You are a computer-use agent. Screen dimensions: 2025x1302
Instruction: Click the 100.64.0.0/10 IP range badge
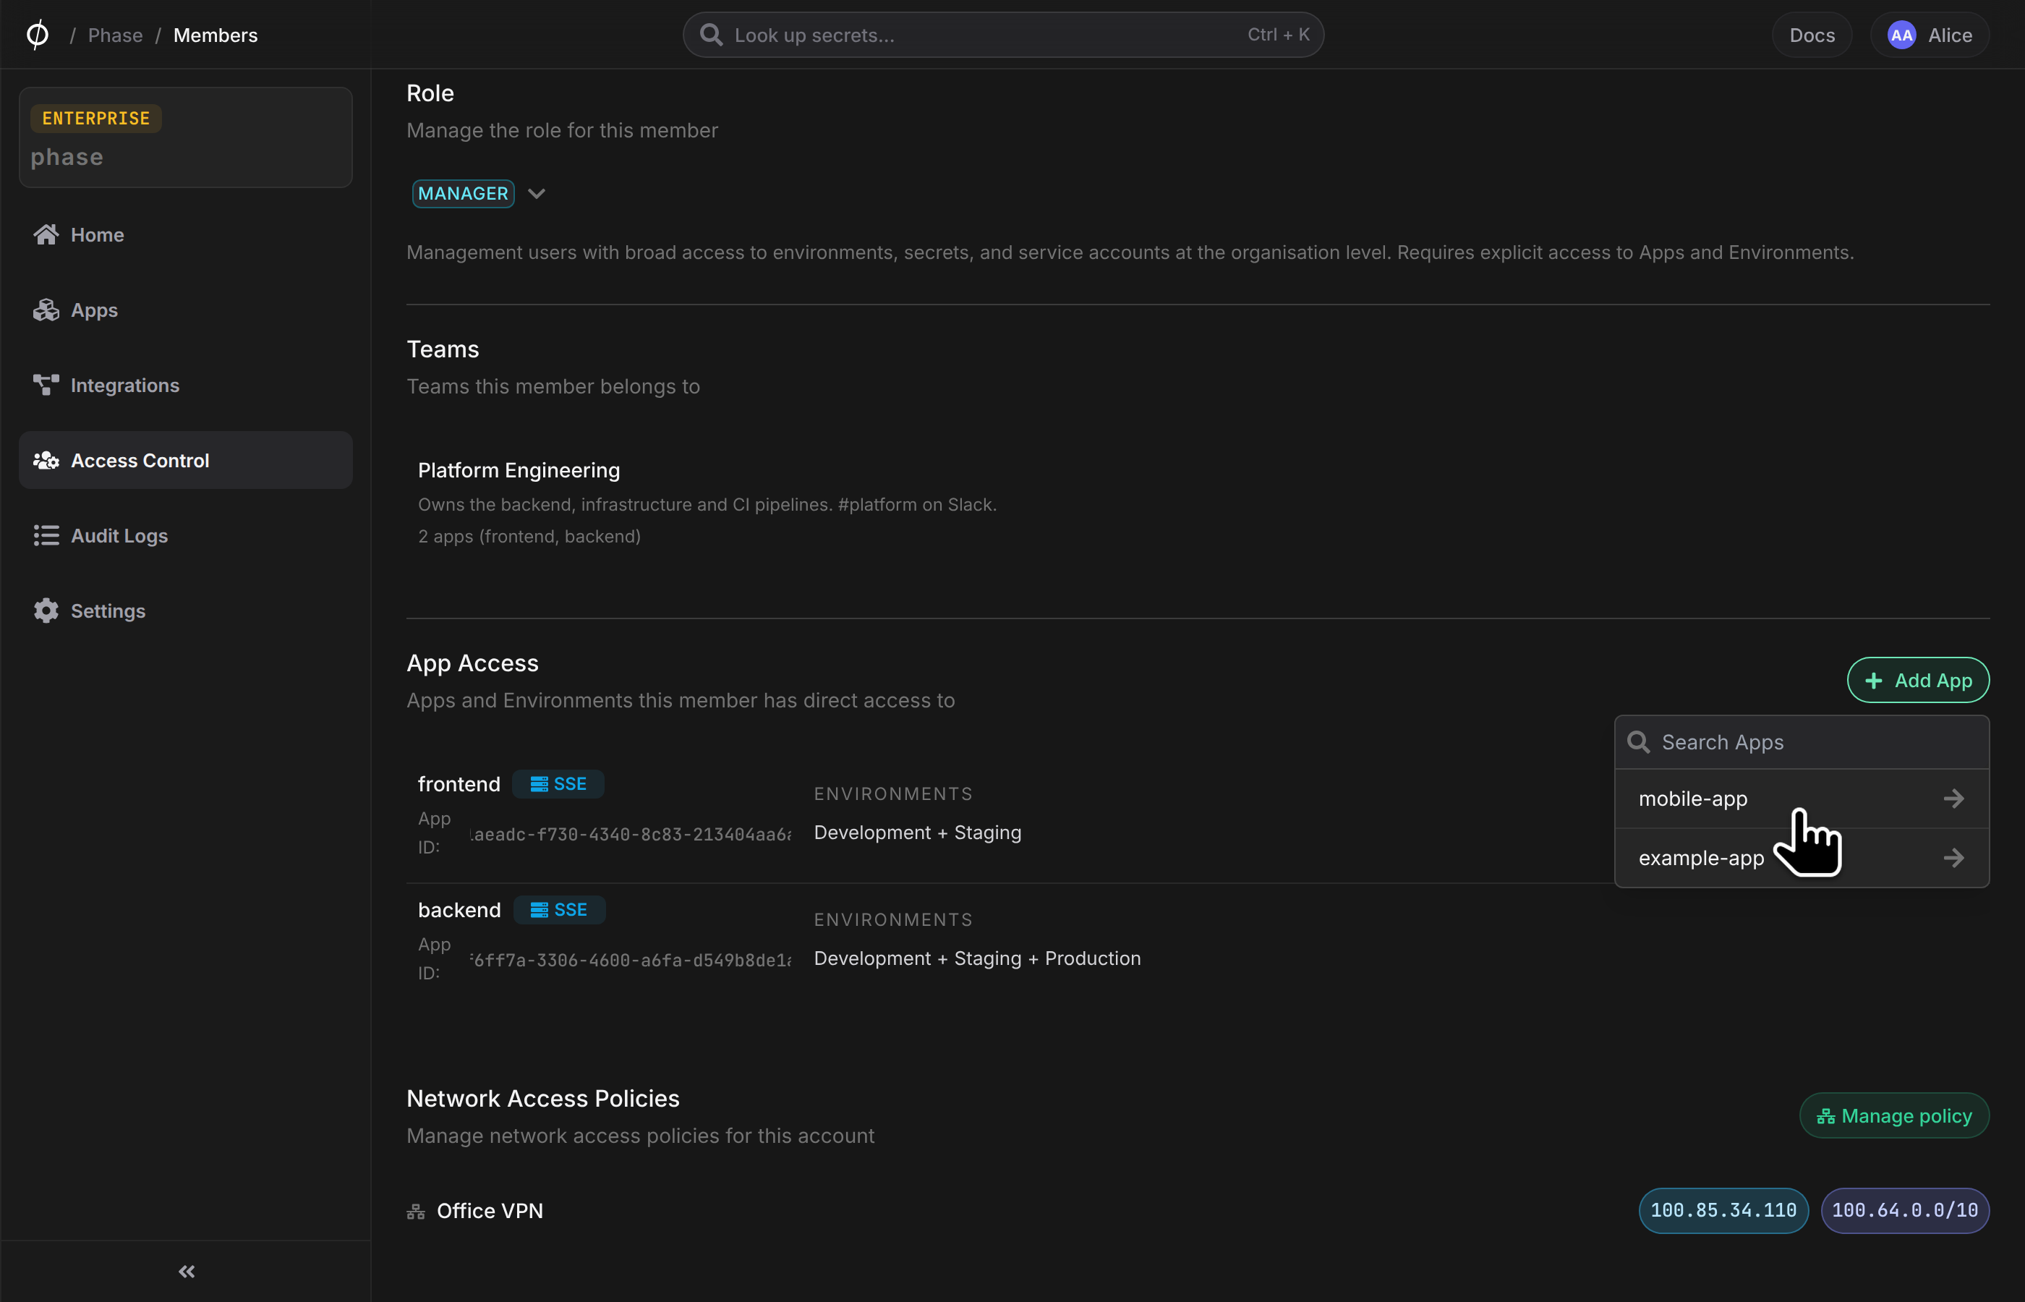(1905, 1210)
